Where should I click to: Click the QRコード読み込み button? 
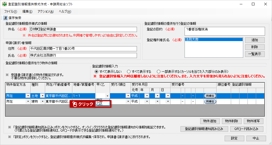point(247,129)
